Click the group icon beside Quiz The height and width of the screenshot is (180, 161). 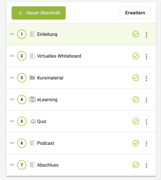[33, 121]
